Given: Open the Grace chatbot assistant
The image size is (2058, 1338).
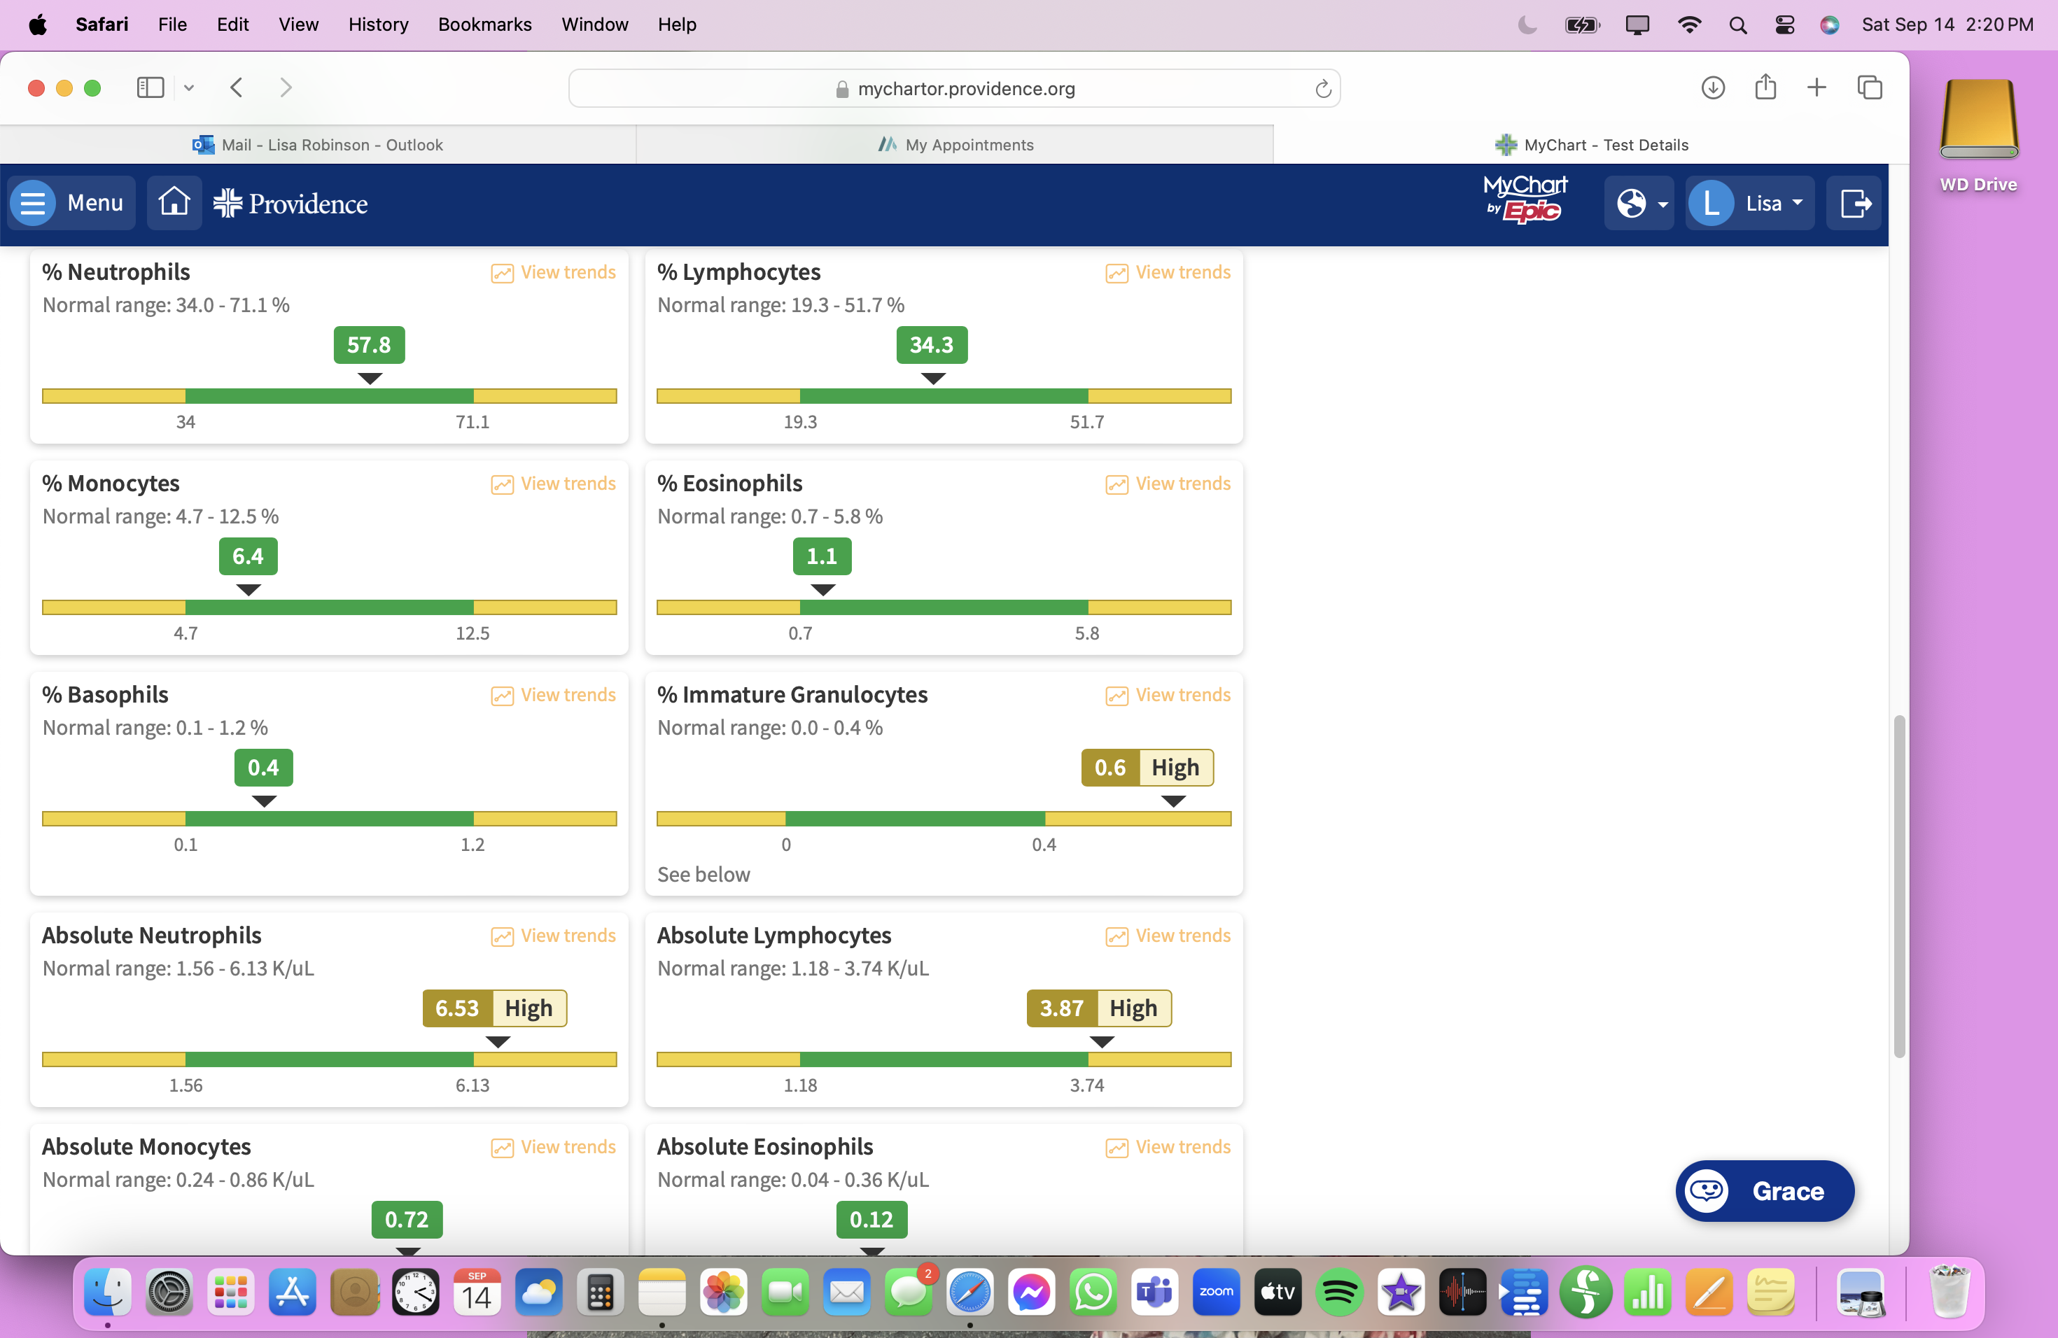Looking at the screenshot, I should pyautogui.click(x=1764, y=1190).
